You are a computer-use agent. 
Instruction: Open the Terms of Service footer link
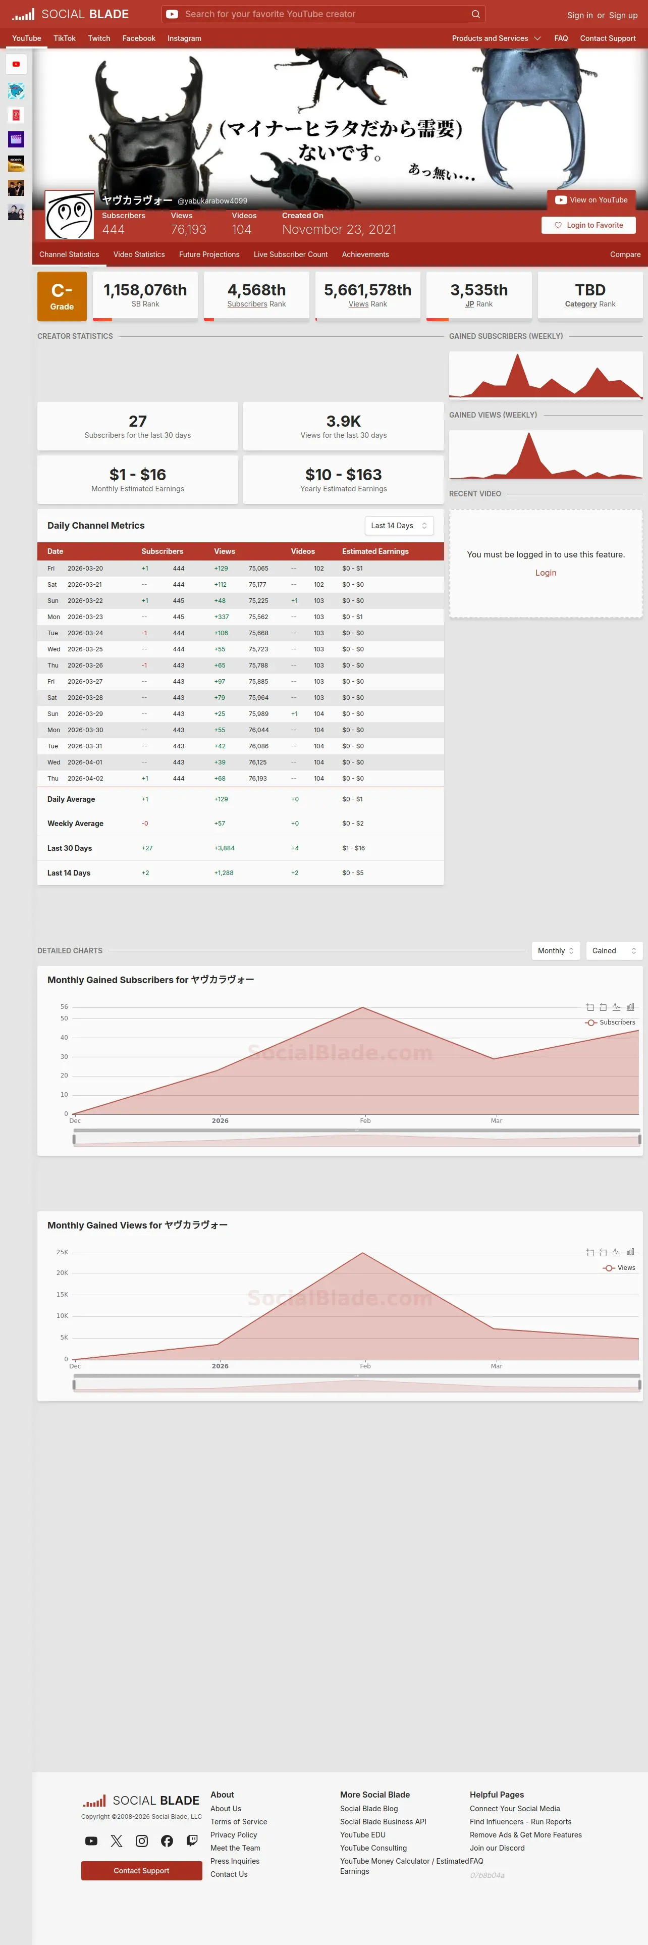238,1822
